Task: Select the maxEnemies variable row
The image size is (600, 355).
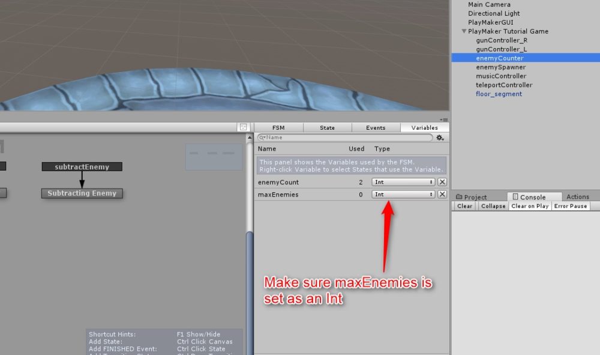Action: [x=352, y=194]
